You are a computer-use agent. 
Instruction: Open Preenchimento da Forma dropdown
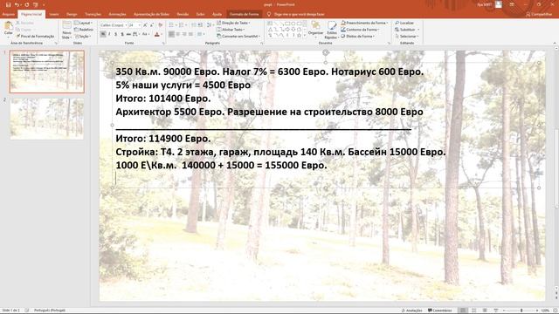click(364, 23)
